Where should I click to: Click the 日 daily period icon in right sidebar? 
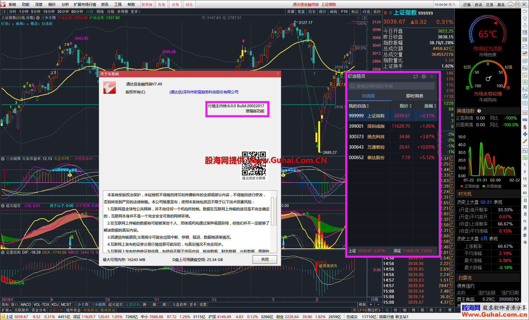(x=525, y=200)
